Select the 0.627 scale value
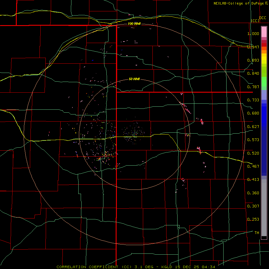Screen dimensions: 269x269 (x=253, y=127)
